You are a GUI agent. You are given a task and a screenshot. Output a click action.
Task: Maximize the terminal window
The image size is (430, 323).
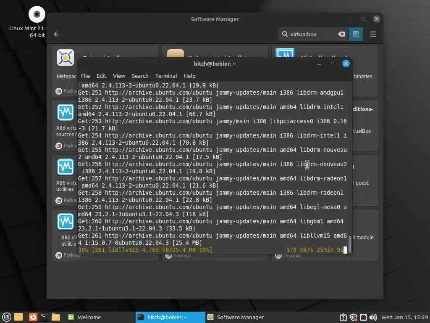333,64
